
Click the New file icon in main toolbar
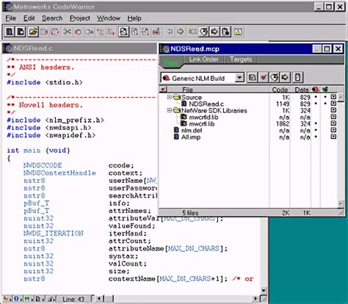point(10,32)
